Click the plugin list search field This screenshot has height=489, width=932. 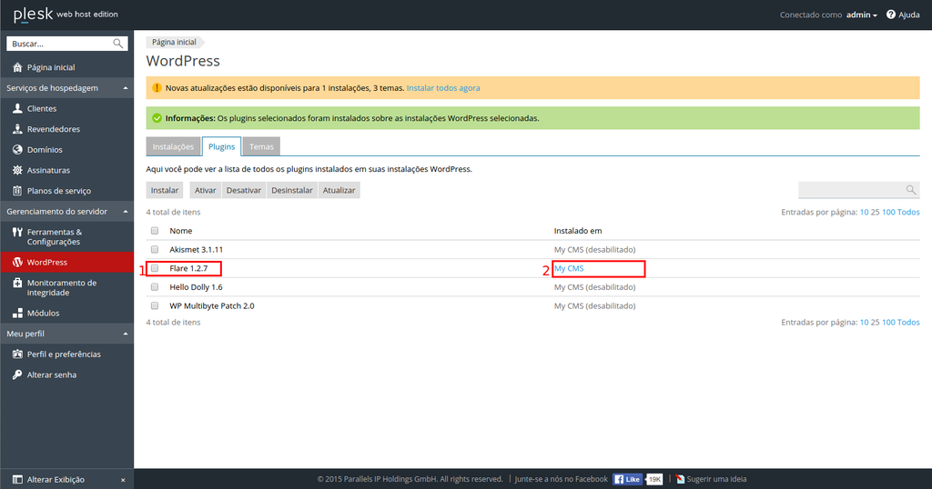click(852, 190)
